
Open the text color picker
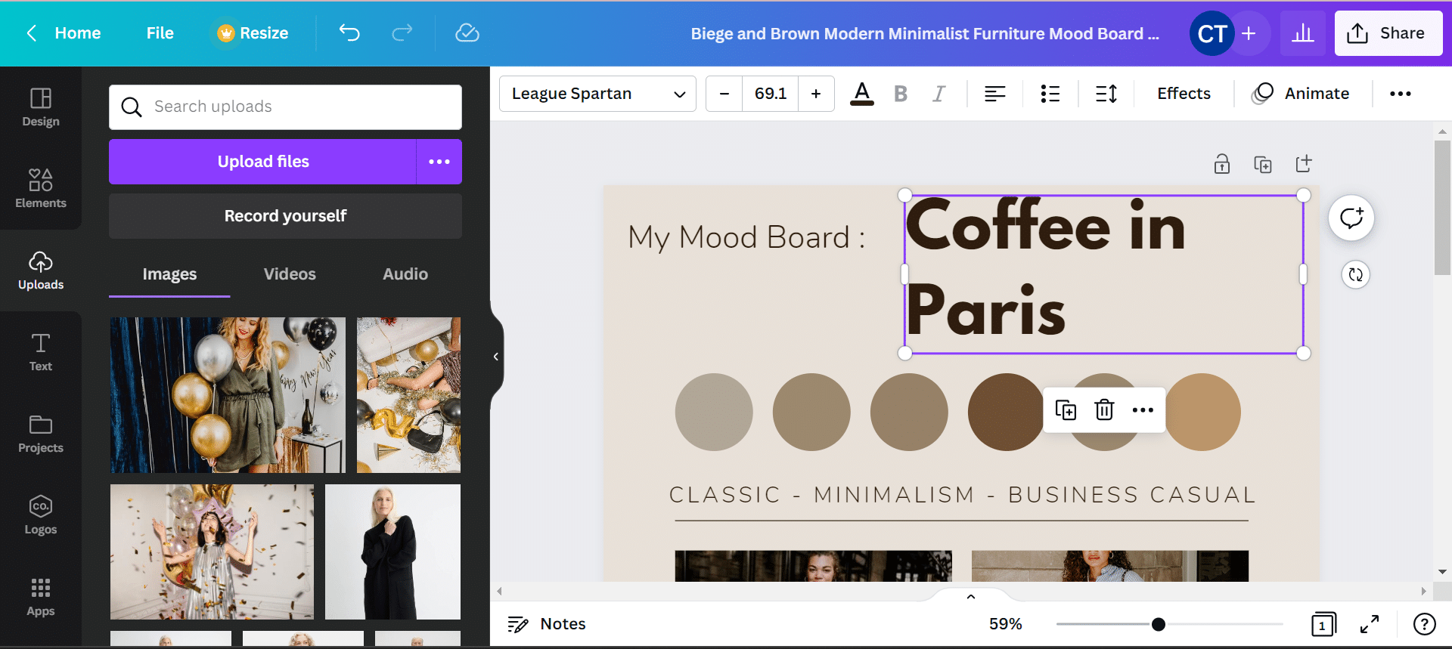(x=862, y=94)
